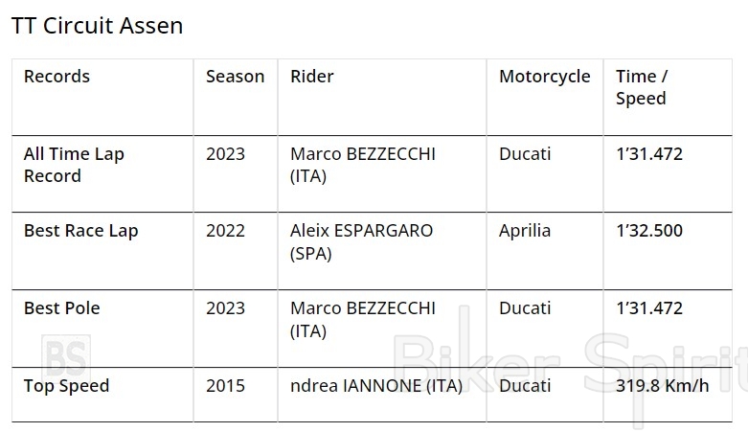
Task: Click the All Time Lap Record cell
Action: pyautogui.click(x=74, y=165)
